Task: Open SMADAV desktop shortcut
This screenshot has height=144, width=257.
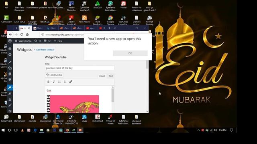Action: [x=97, y=5]
